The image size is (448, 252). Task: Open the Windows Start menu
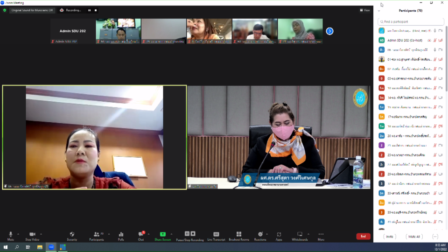click(x=6, y=247)
